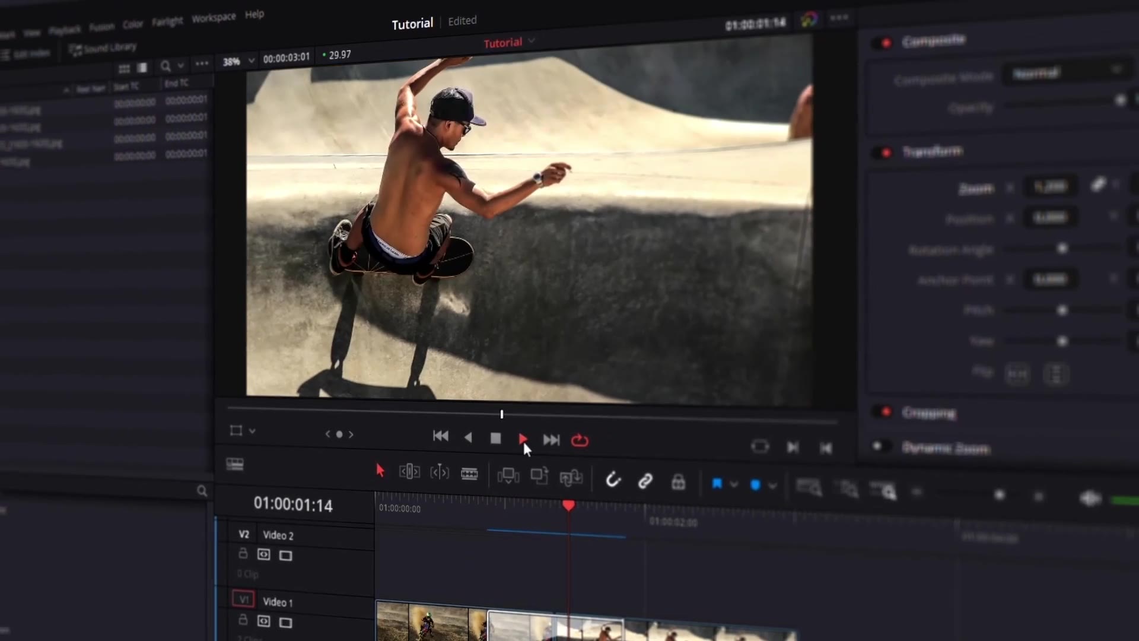The image size is (1139, 641).
Task: Click the Overwrite Clip icon
Action: (539, 476)
